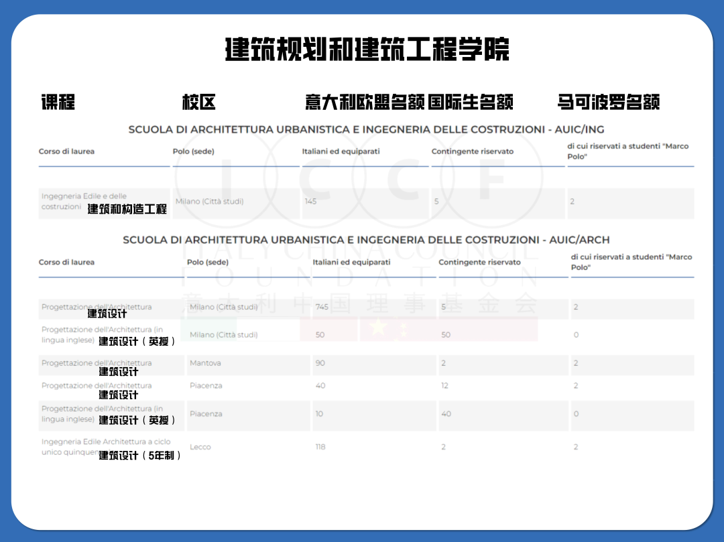
Task: Click Milano (Città studi) in Ingegneria Edile row
Action: pyautogui.click(x=210, y=201)
